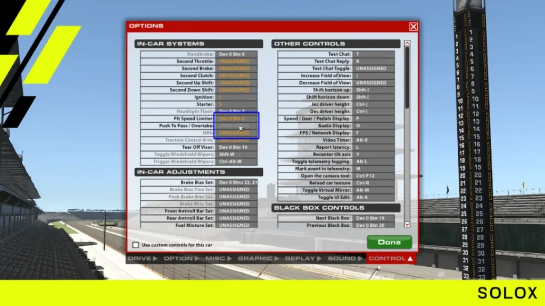The width and height of the screenshot is (545, 306).
Task: Change the Previous Black Box binding
Action: tap(374, 225)
